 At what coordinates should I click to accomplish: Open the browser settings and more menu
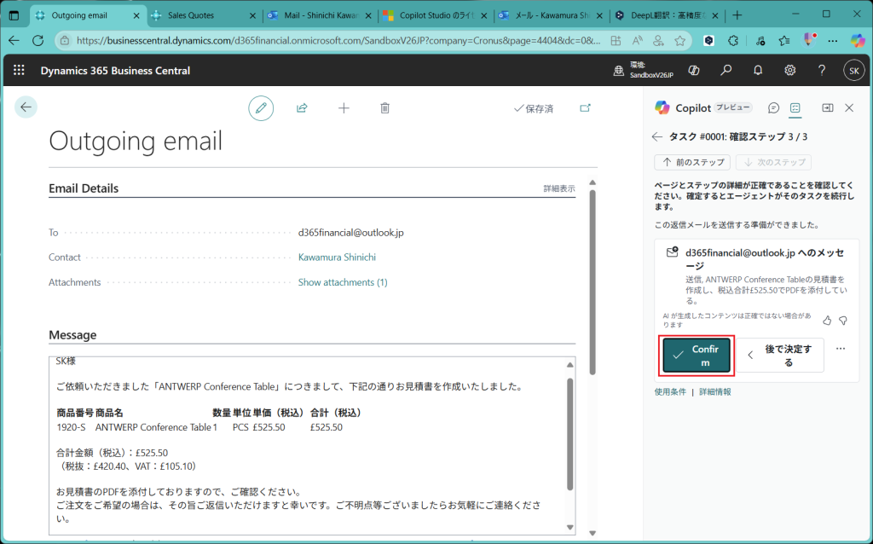(x=833, y=41)
